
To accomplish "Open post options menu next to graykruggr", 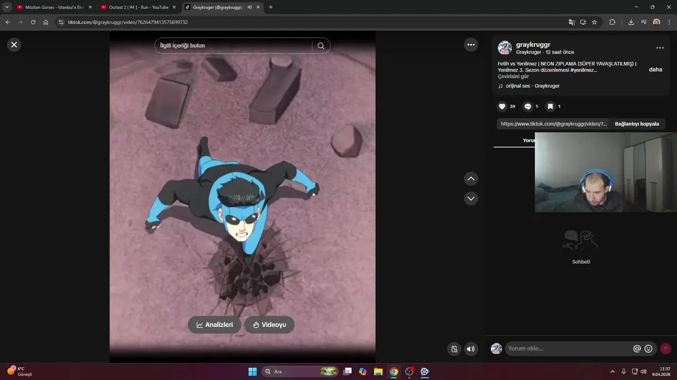I will (x=660, y=48).
